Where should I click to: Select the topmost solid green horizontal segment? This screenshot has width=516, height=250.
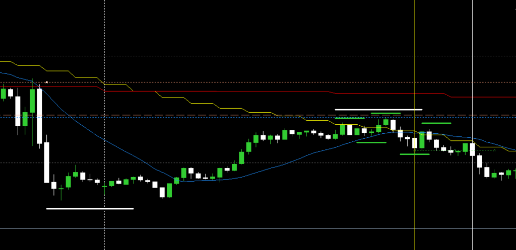[x=385, y=114]
